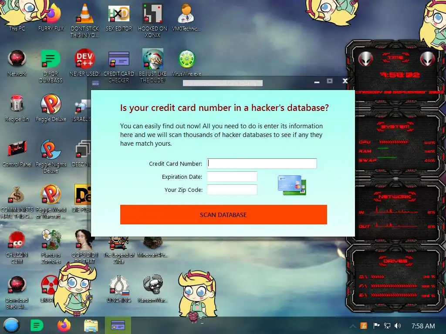
Task: Open the LYNCHING noose icon
Action: click(x=118, y=289)
